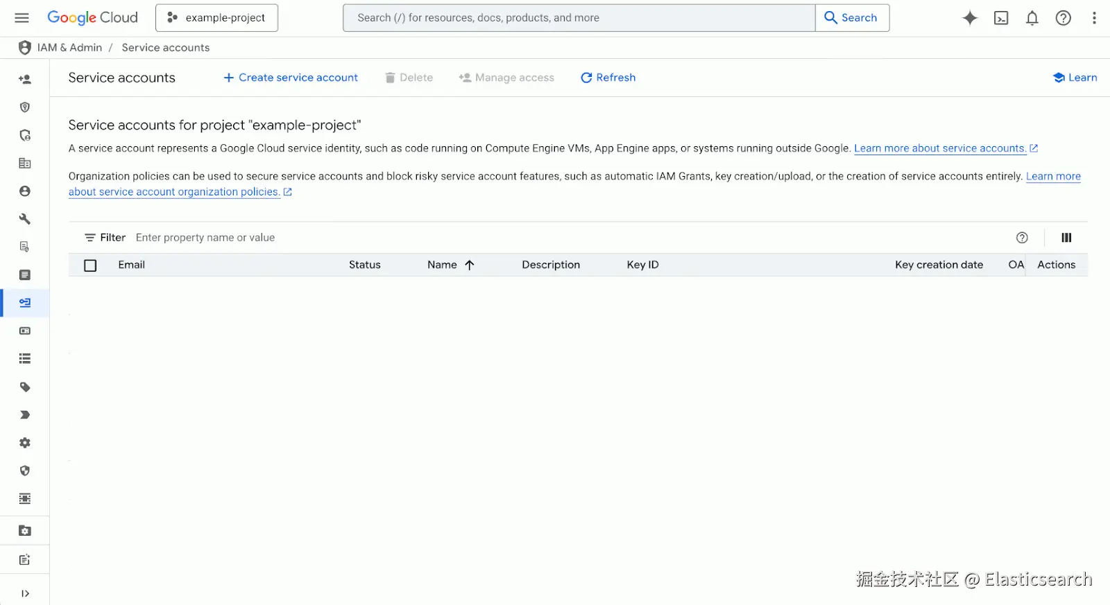
Task: Click the Description column header
Action: tap(551, 265)
